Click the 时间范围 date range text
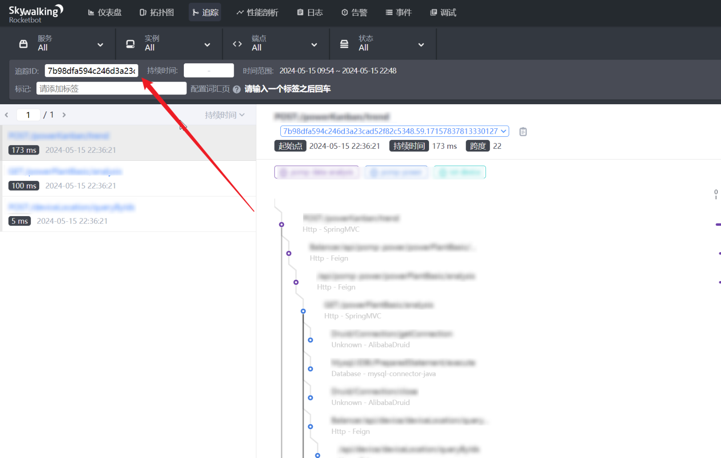721x458 pixels. point(338,70)
